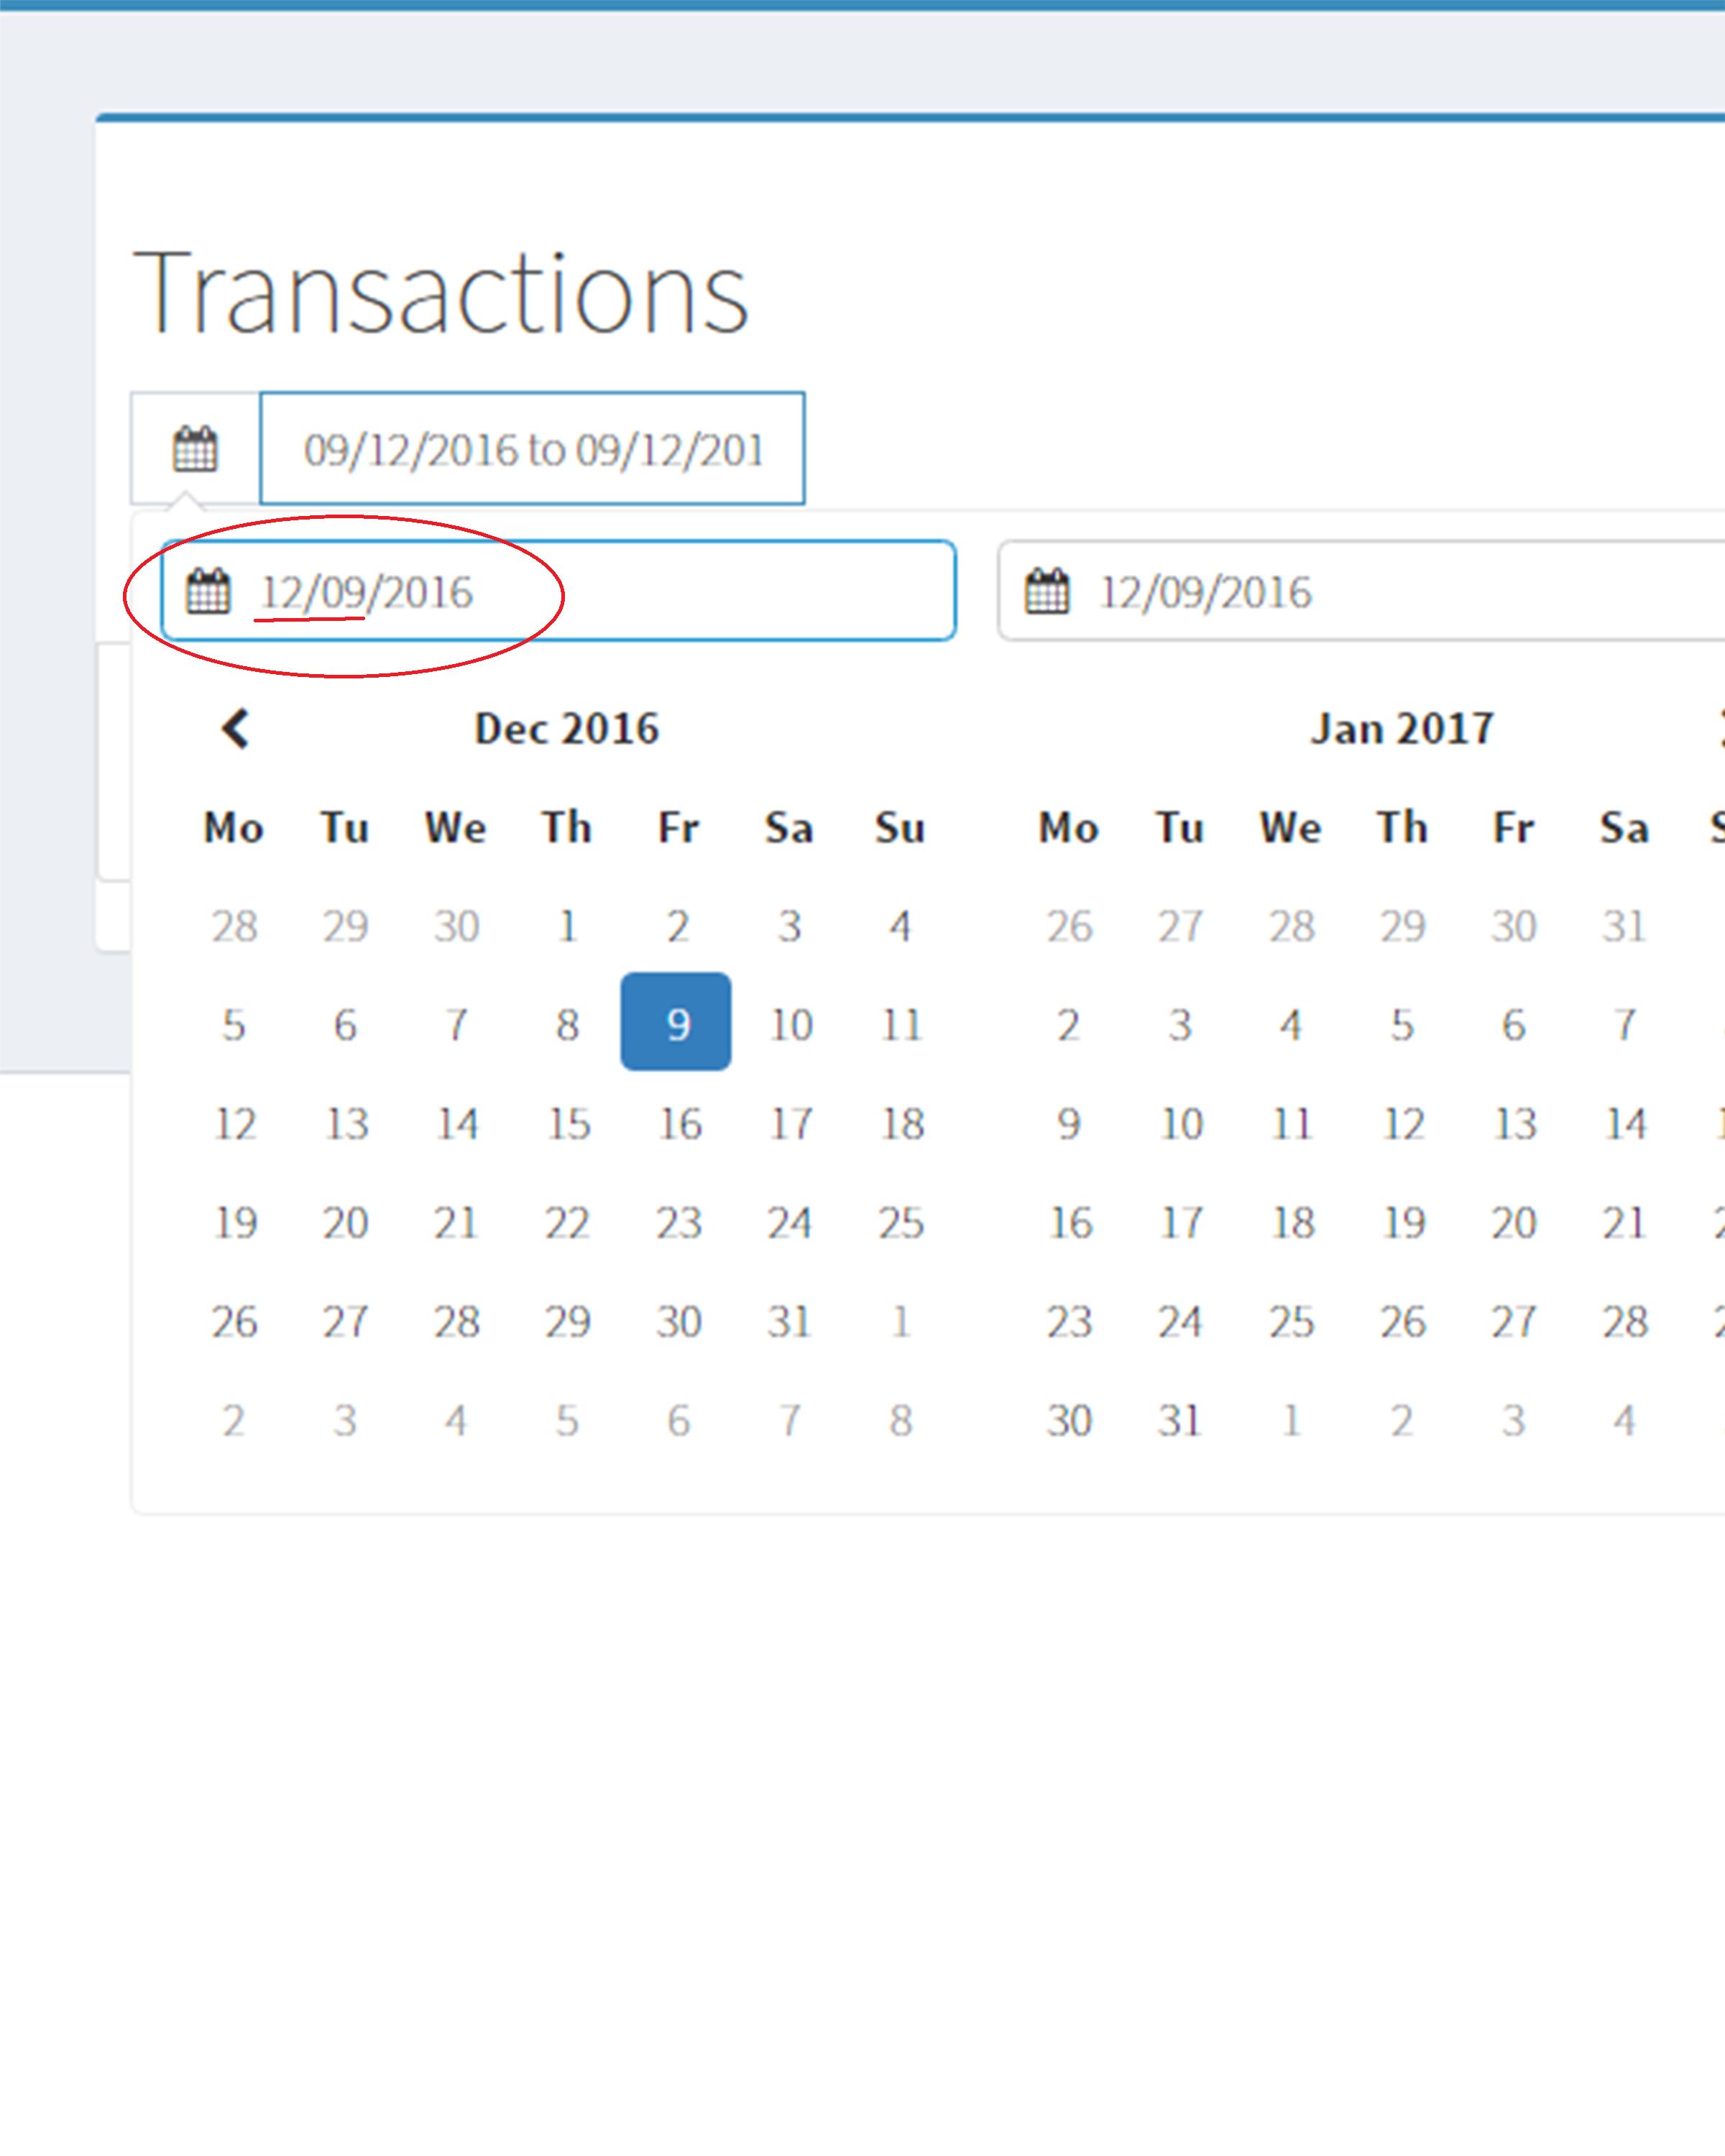Choose January 5 in the Jan 2017 calendar
Viewport: 1725px width, 2156px height.
1402,1024
